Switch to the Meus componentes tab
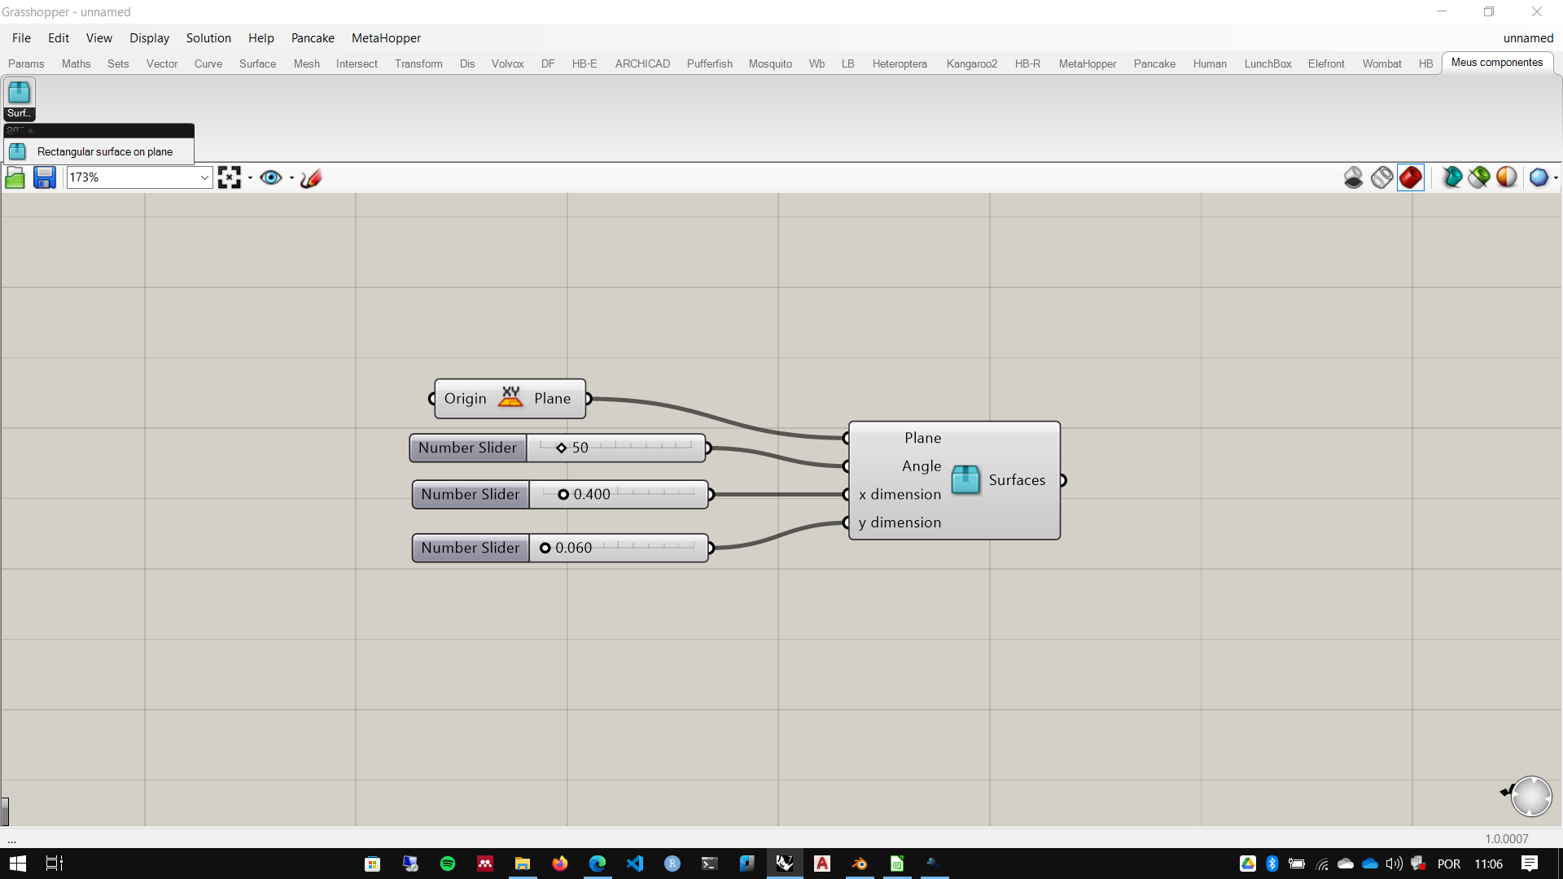1563x879 pixels. click(1496, 63)
